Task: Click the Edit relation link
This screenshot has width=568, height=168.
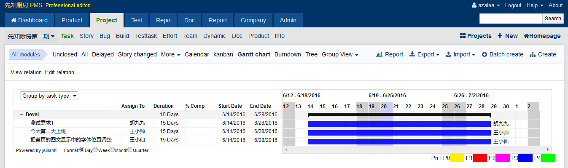Action: coord(59,72)
